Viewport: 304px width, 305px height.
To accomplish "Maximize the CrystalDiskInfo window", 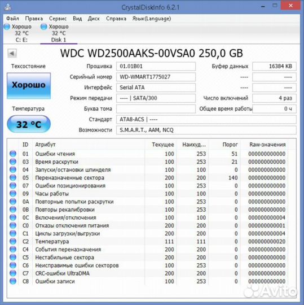I will click(x=275, y=6).
